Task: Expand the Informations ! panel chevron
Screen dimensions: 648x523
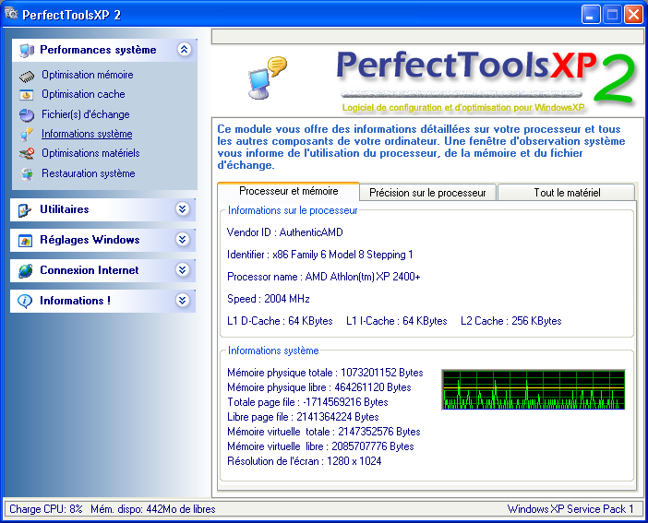Action: 182,301
